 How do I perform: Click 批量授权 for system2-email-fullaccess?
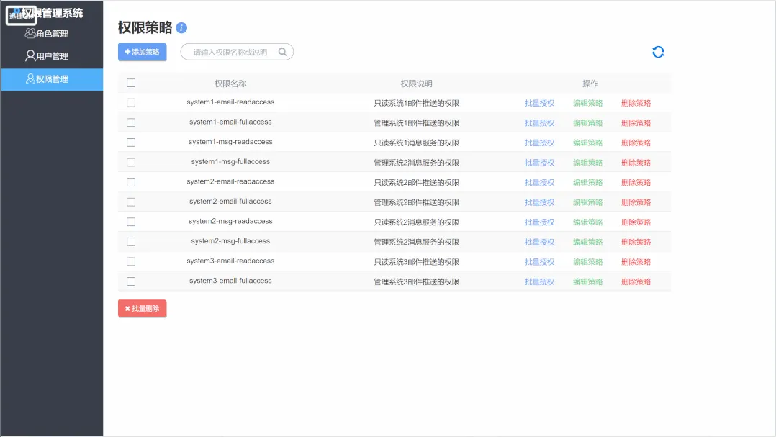539,202
